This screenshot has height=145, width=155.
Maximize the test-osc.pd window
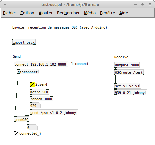coord(143,4)
